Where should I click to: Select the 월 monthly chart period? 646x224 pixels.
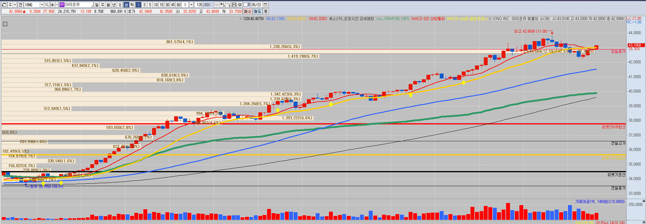[108, 5]
